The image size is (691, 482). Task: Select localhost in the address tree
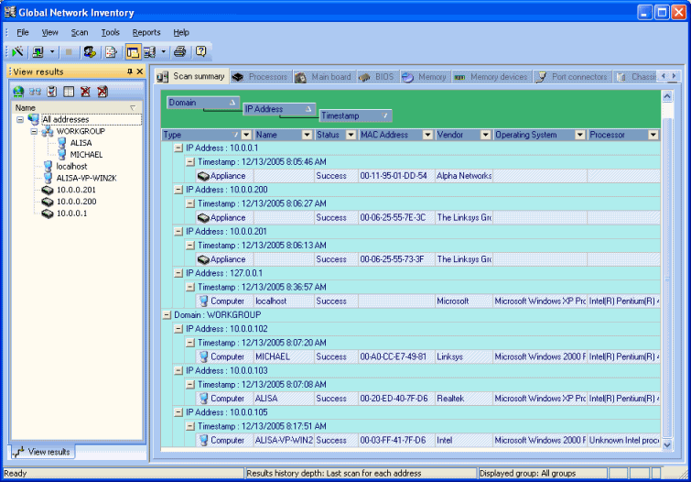tap(71, 167)
